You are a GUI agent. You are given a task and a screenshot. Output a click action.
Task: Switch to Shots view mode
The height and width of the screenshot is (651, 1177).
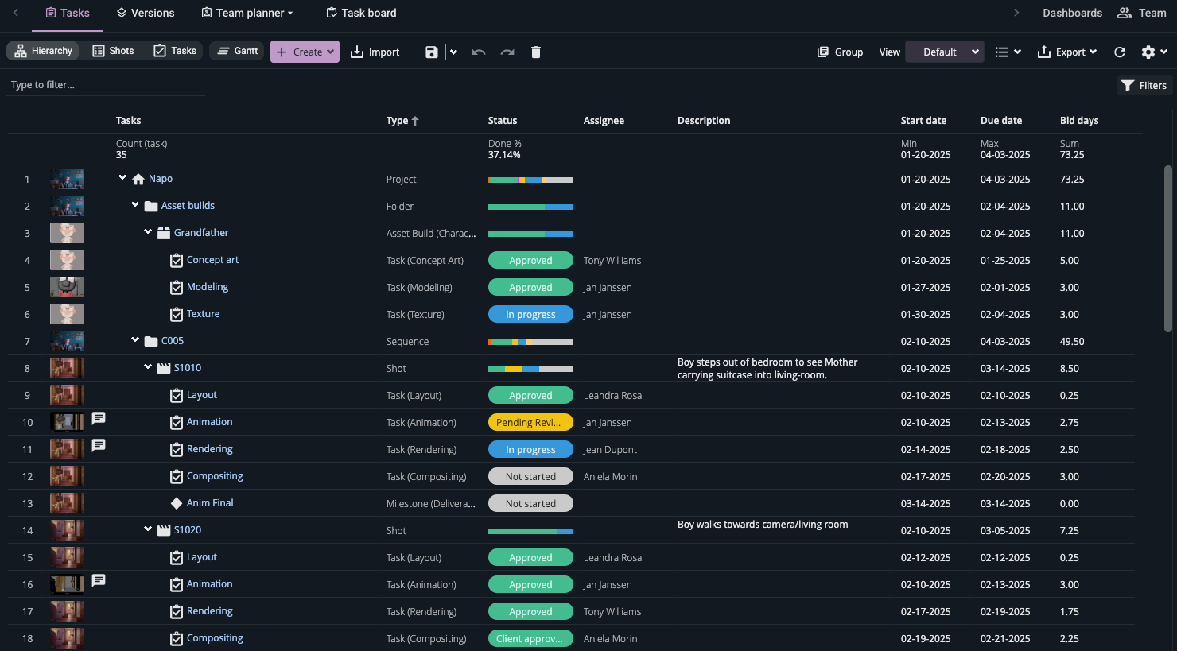pyautogui.click(x=113, y=51)
